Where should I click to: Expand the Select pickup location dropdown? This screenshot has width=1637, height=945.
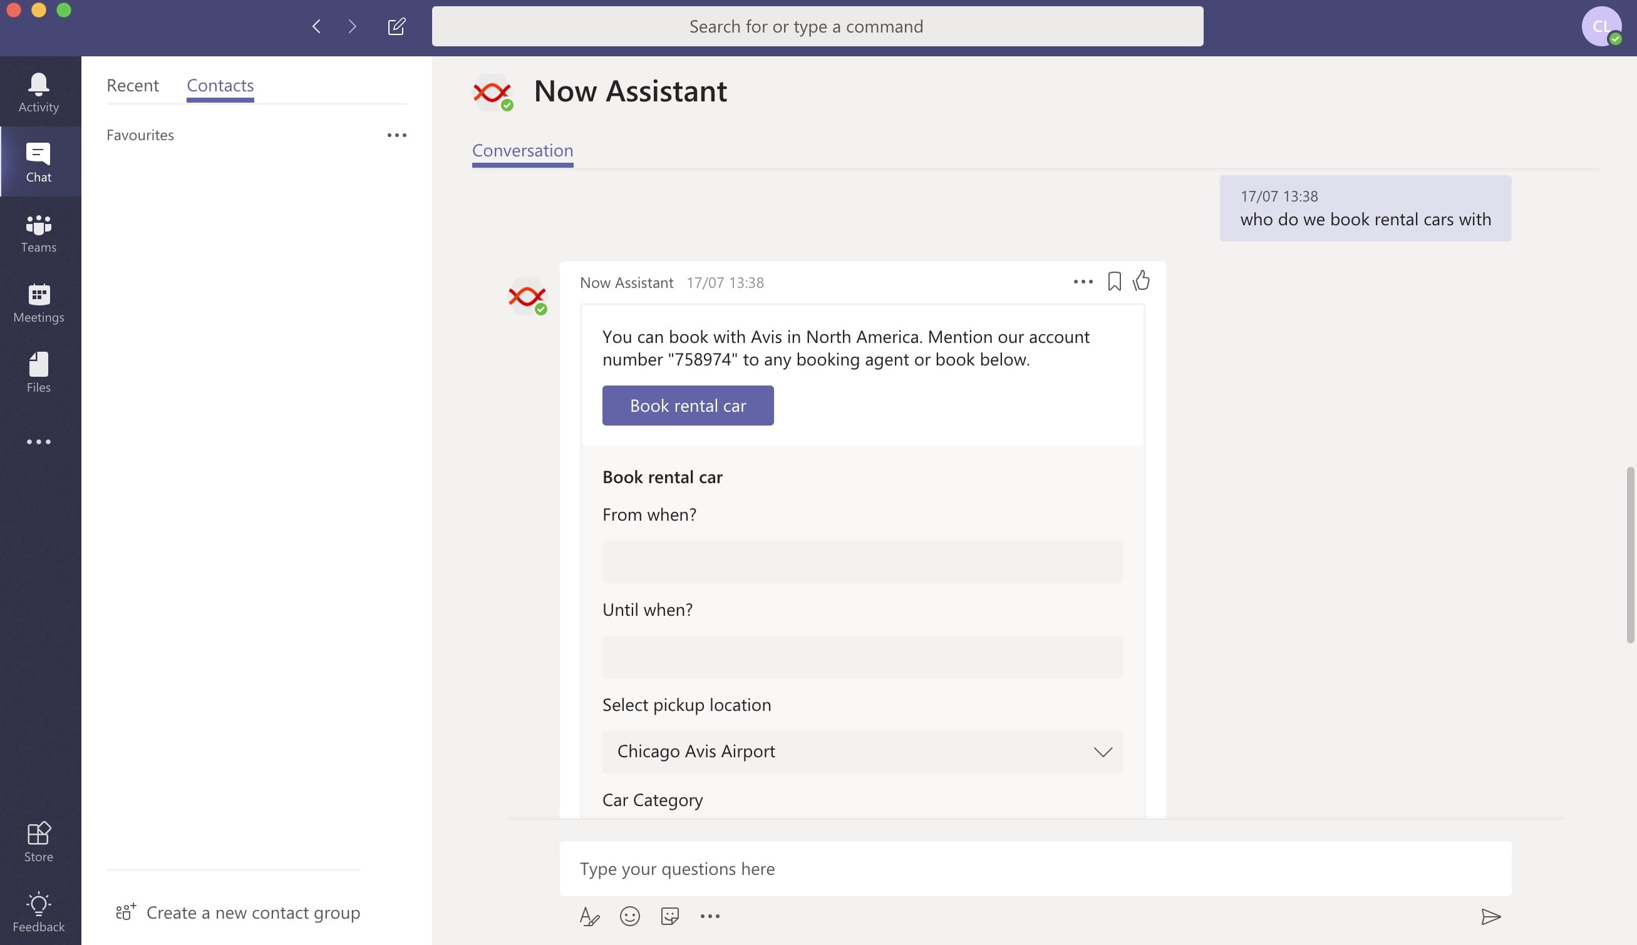[862, 752]
